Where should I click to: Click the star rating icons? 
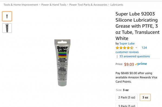point(125,48)
